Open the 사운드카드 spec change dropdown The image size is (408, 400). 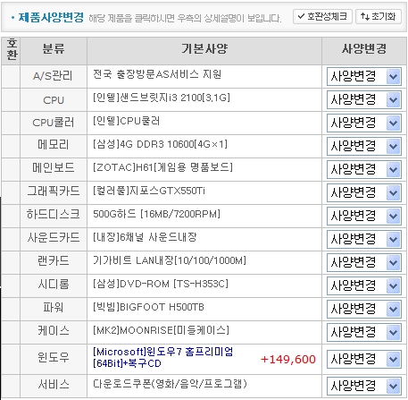[x=364, y=239]
